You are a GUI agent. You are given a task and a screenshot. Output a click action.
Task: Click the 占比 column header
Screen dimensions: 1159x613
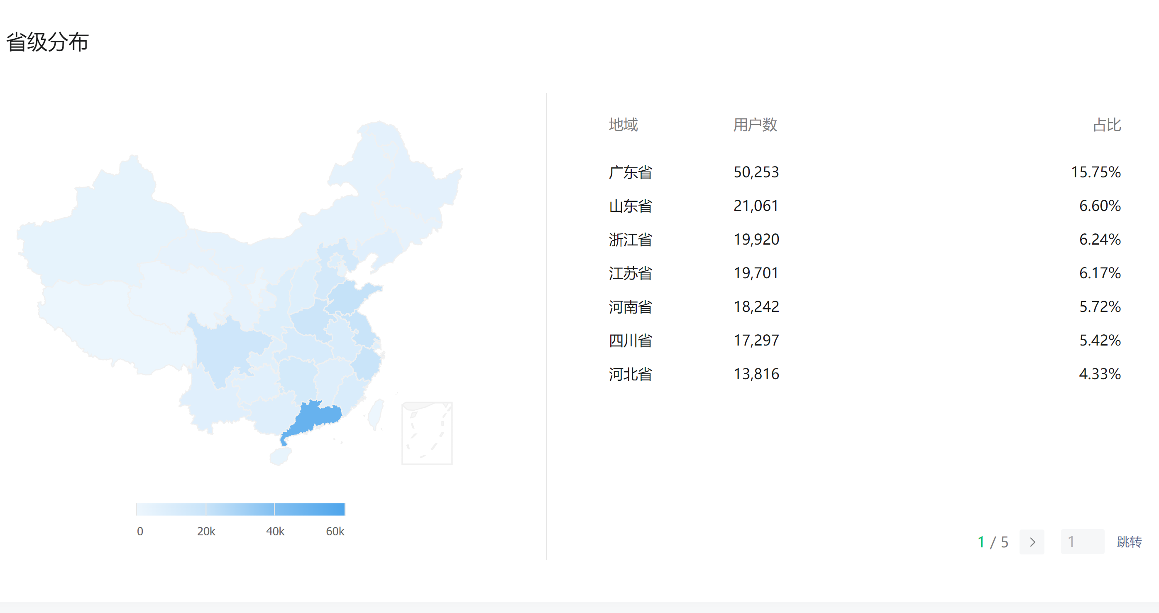(x=1106, y=125)
